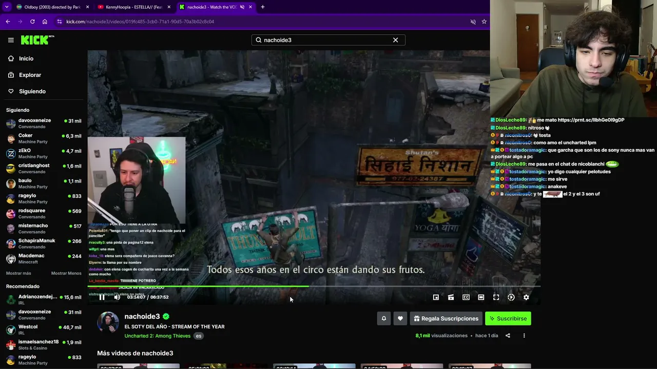This screenshot has height=369, width=657.
Task: Open zEkO channel in followed list
Action: 44,154
